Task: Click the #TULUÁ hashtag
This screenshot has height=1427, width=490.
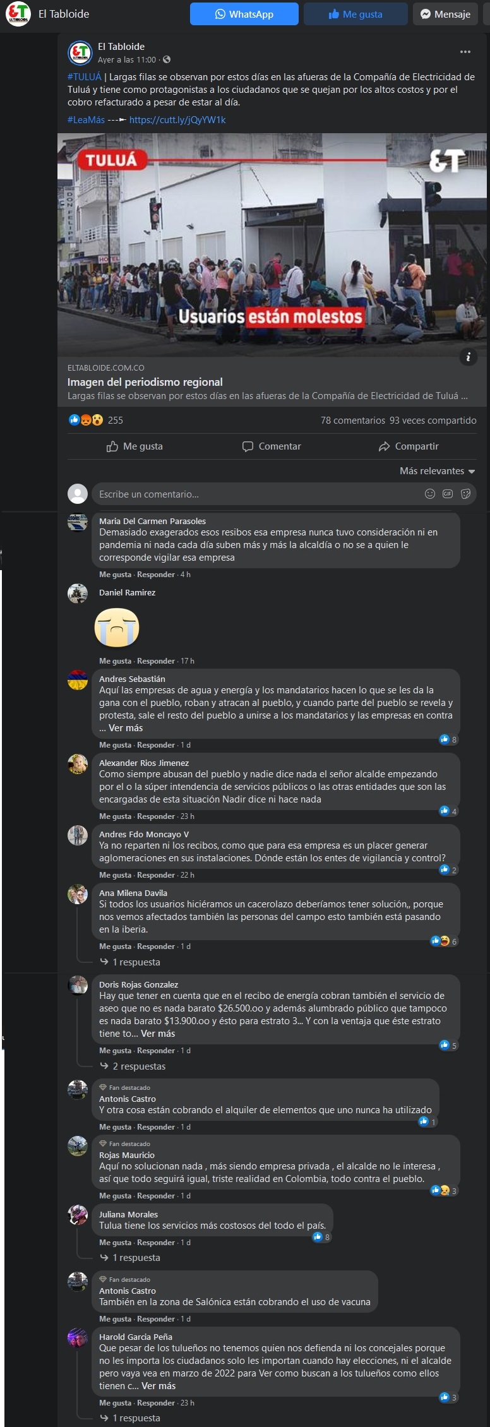Action: point(85,77)
